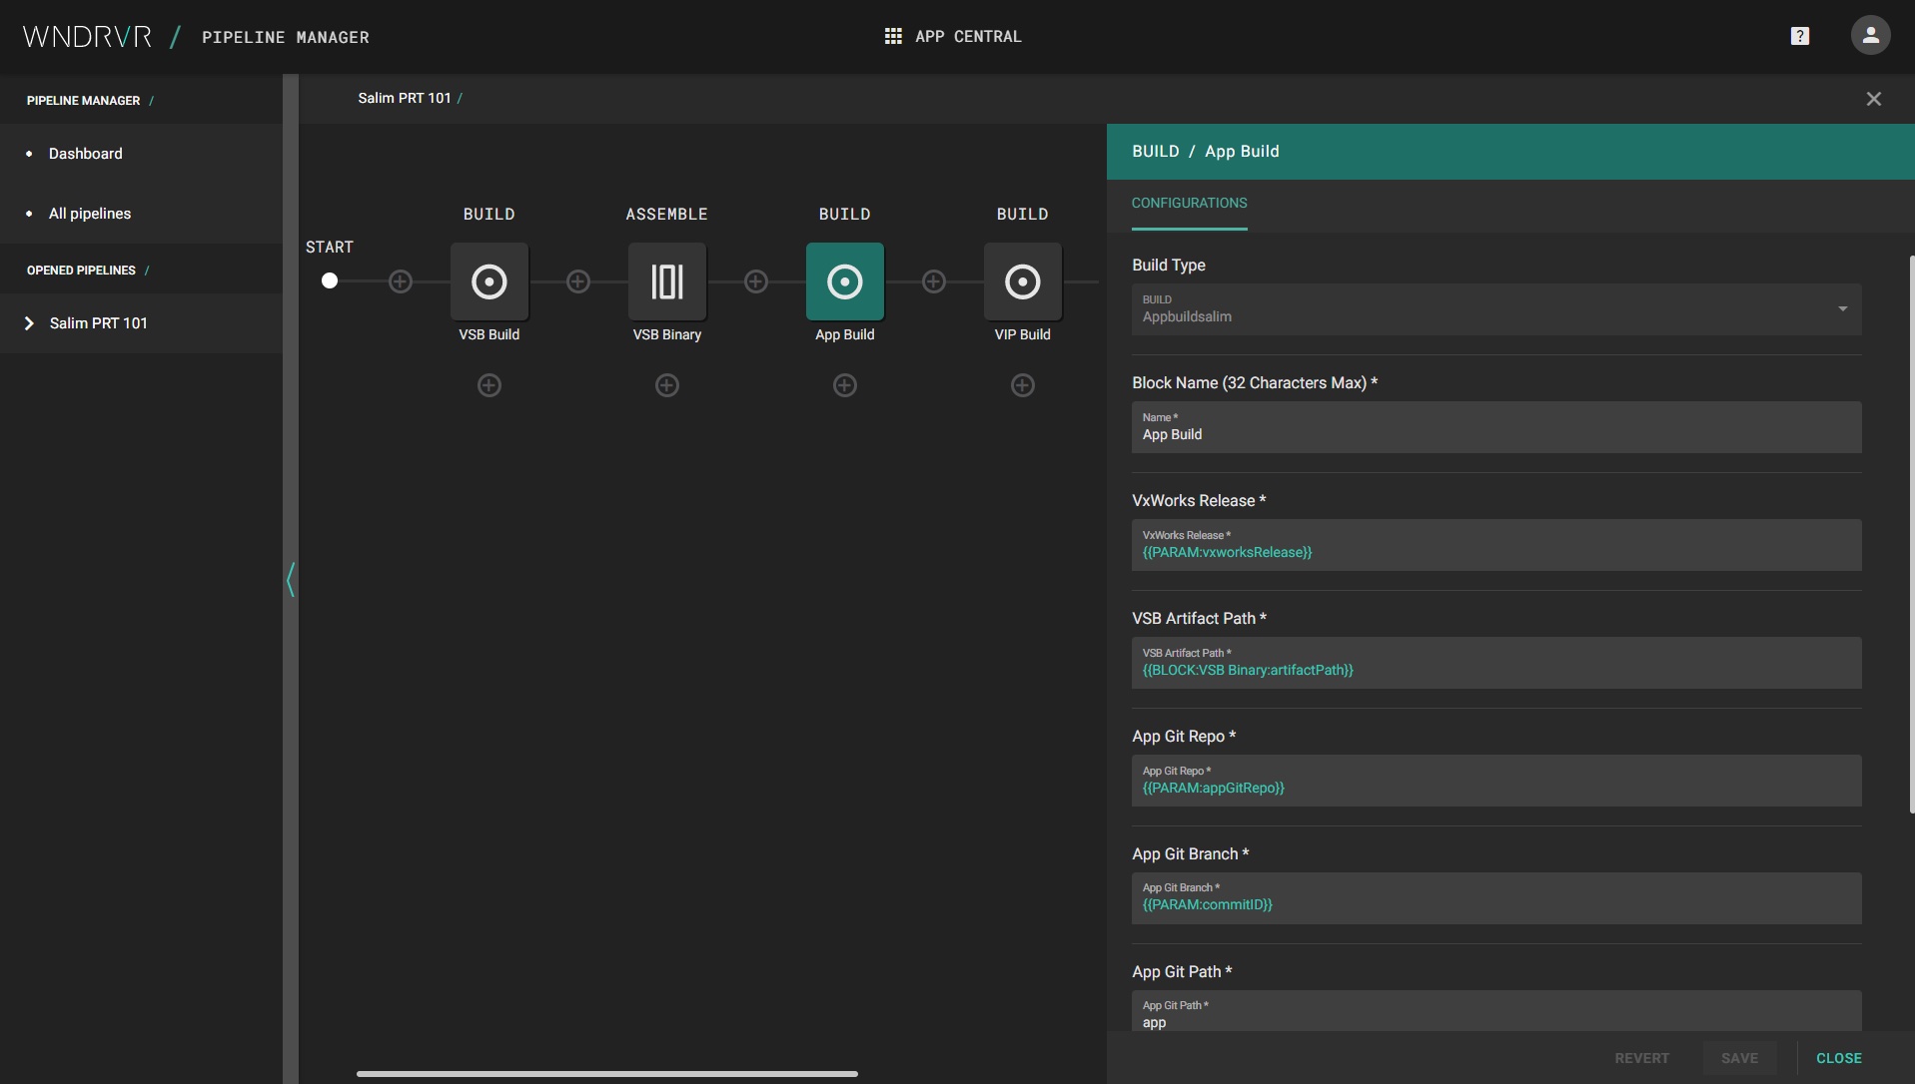The height and width of the screenshot is (1084, 1915).
Task: Open the user account avatar
Action: (1870, 36)
